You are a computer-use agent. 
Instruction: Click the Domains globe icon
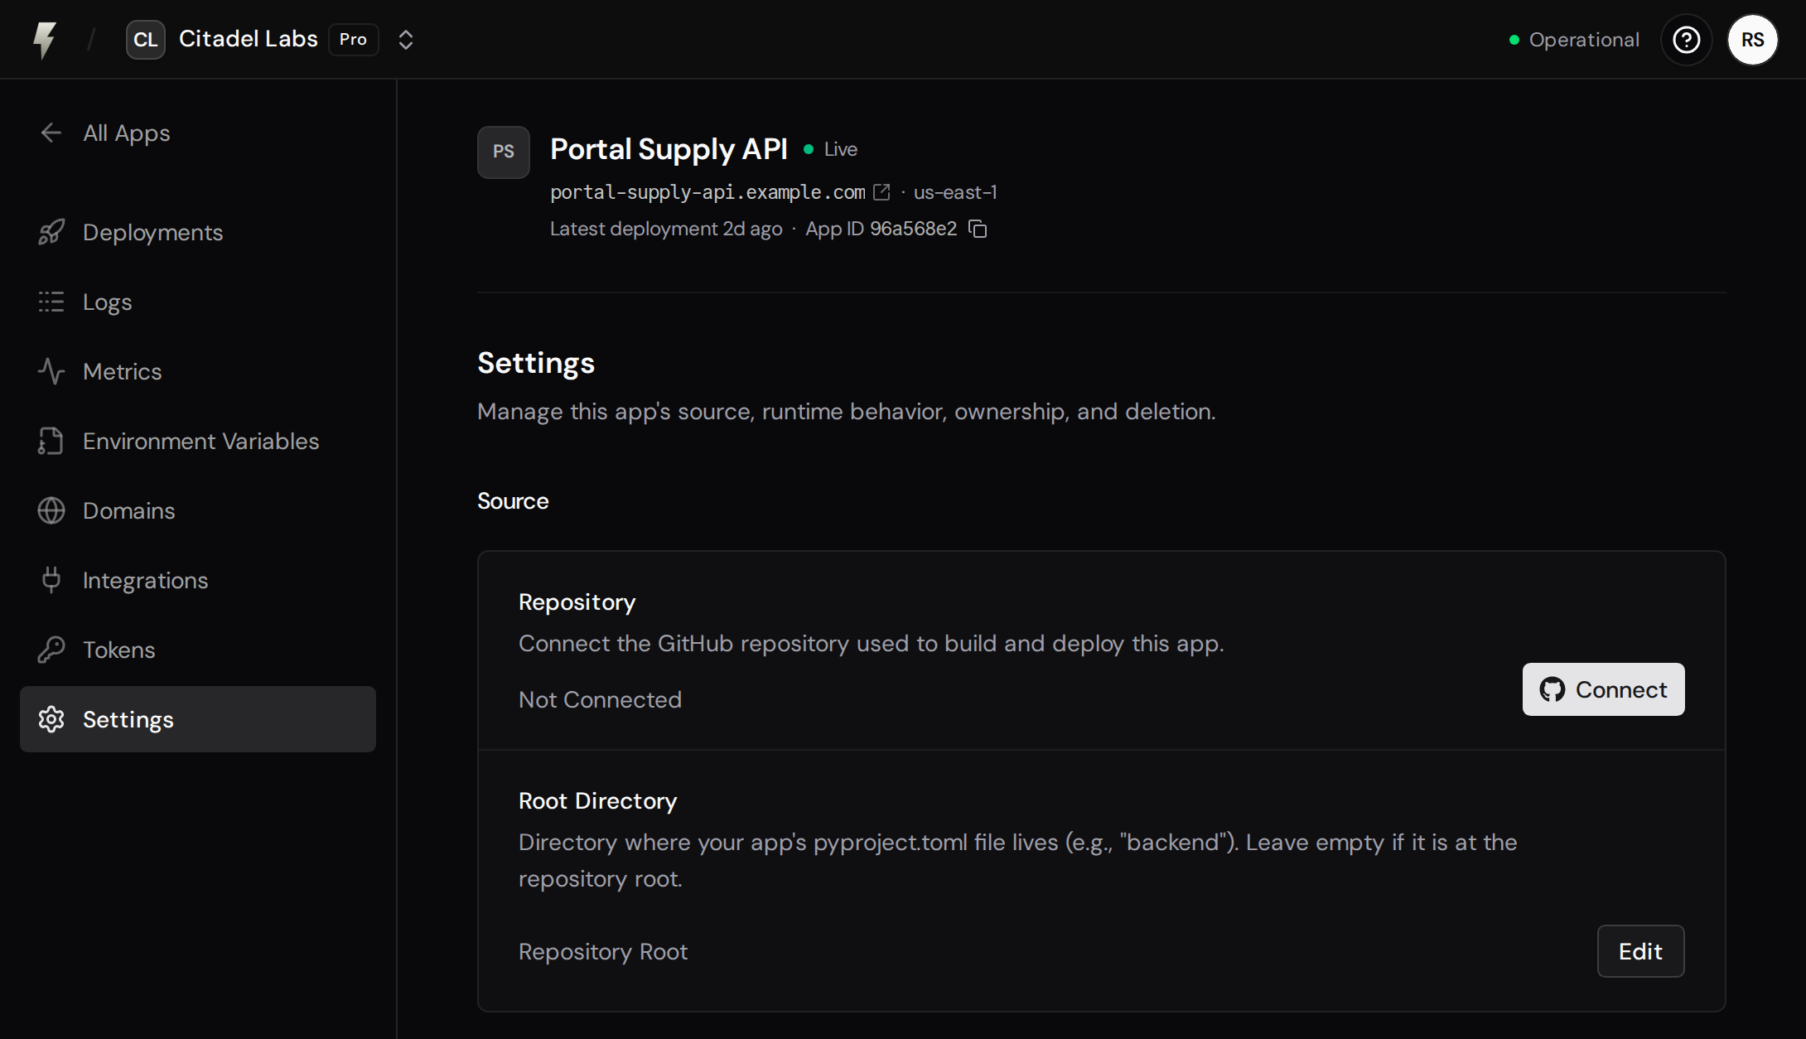51,510
